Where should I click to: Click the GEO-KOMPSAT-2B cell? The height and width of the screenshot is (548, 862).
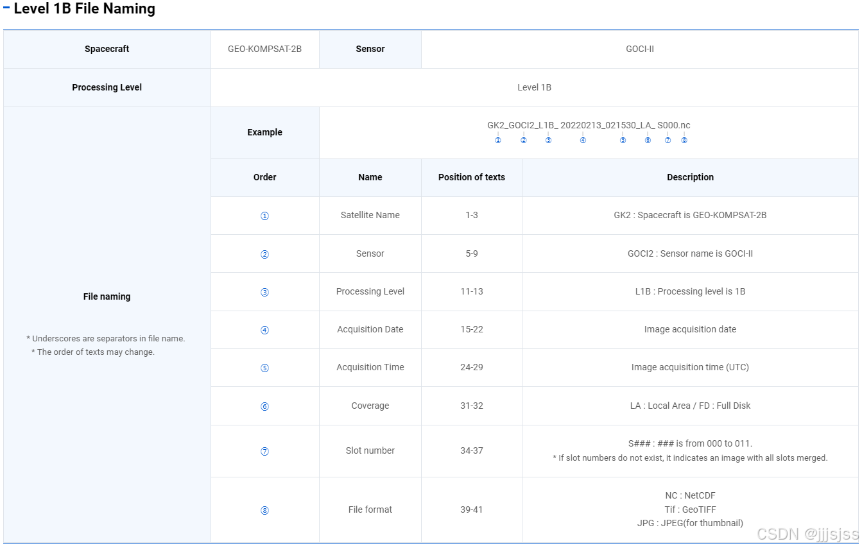pyautogui.click(x=265, y=49)
